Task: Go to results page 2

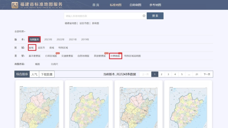Action: pos(162,74)
